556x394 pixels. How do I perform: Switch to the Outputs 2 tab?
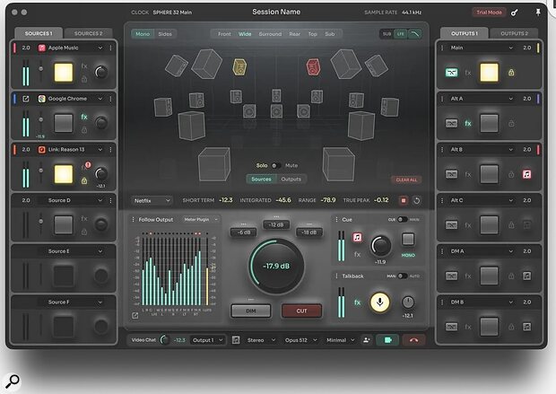coord(514,33)
